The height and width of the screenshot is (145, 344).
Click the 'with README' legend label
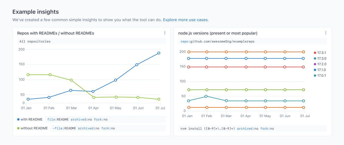[x=31, y=119]
